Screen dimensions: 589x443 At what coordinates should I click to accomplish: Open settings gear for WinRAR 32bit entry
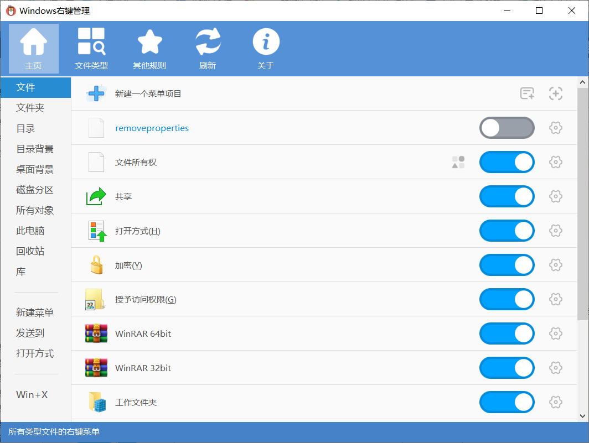[556, 368]
